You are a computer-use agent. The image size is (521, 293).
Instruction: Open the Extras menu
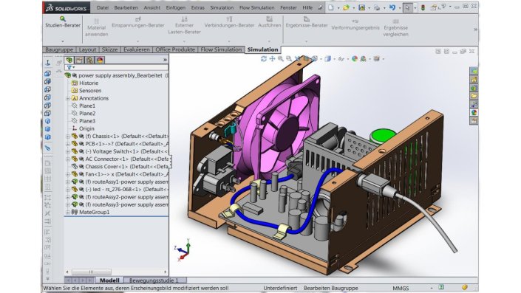pos(198,7)
